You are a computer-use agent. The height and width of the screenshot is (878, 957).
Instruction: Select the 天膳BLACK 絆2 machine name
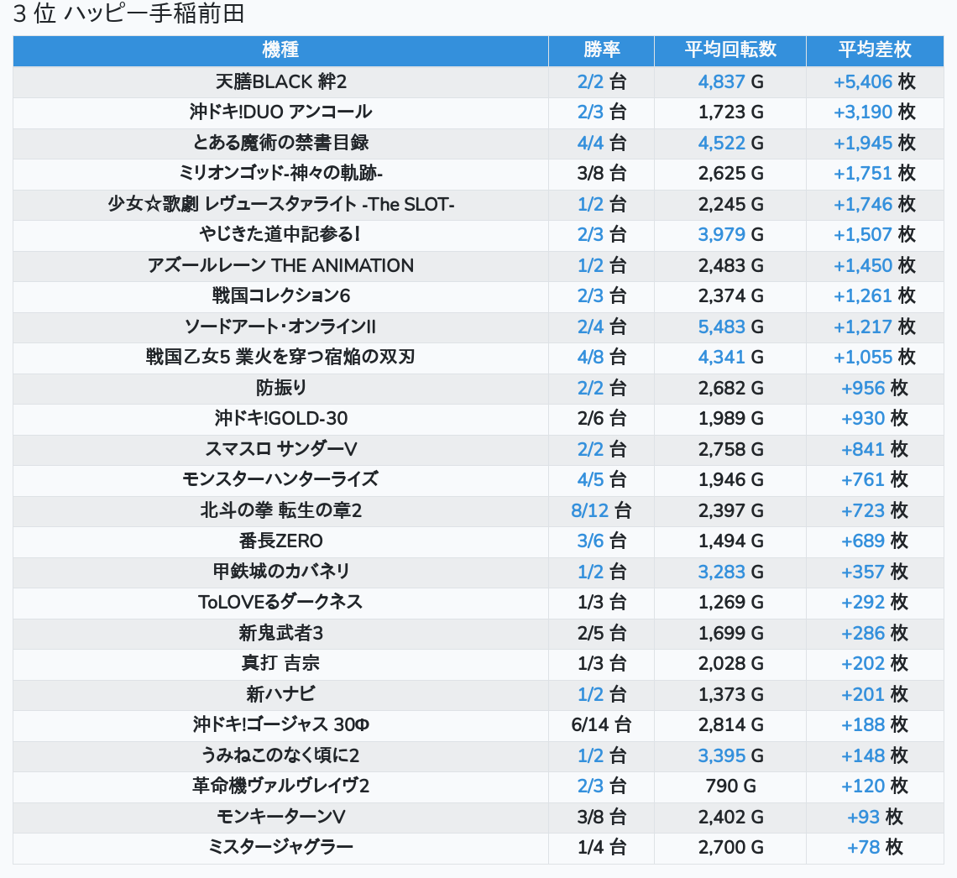pyautogui.click(x=280, y=81)
